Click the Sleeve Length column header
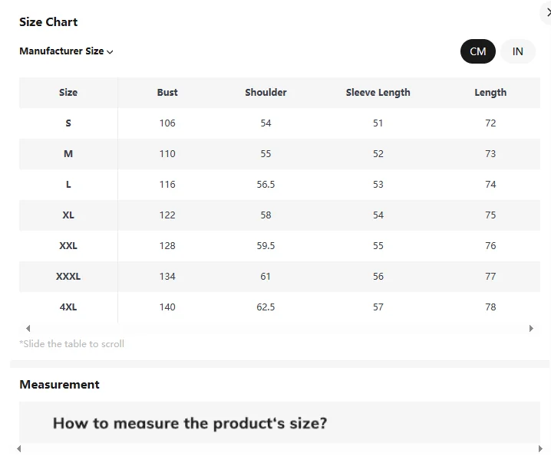Image resolution: width=551 pixels, height=456 pixels. tap(378, 92)
